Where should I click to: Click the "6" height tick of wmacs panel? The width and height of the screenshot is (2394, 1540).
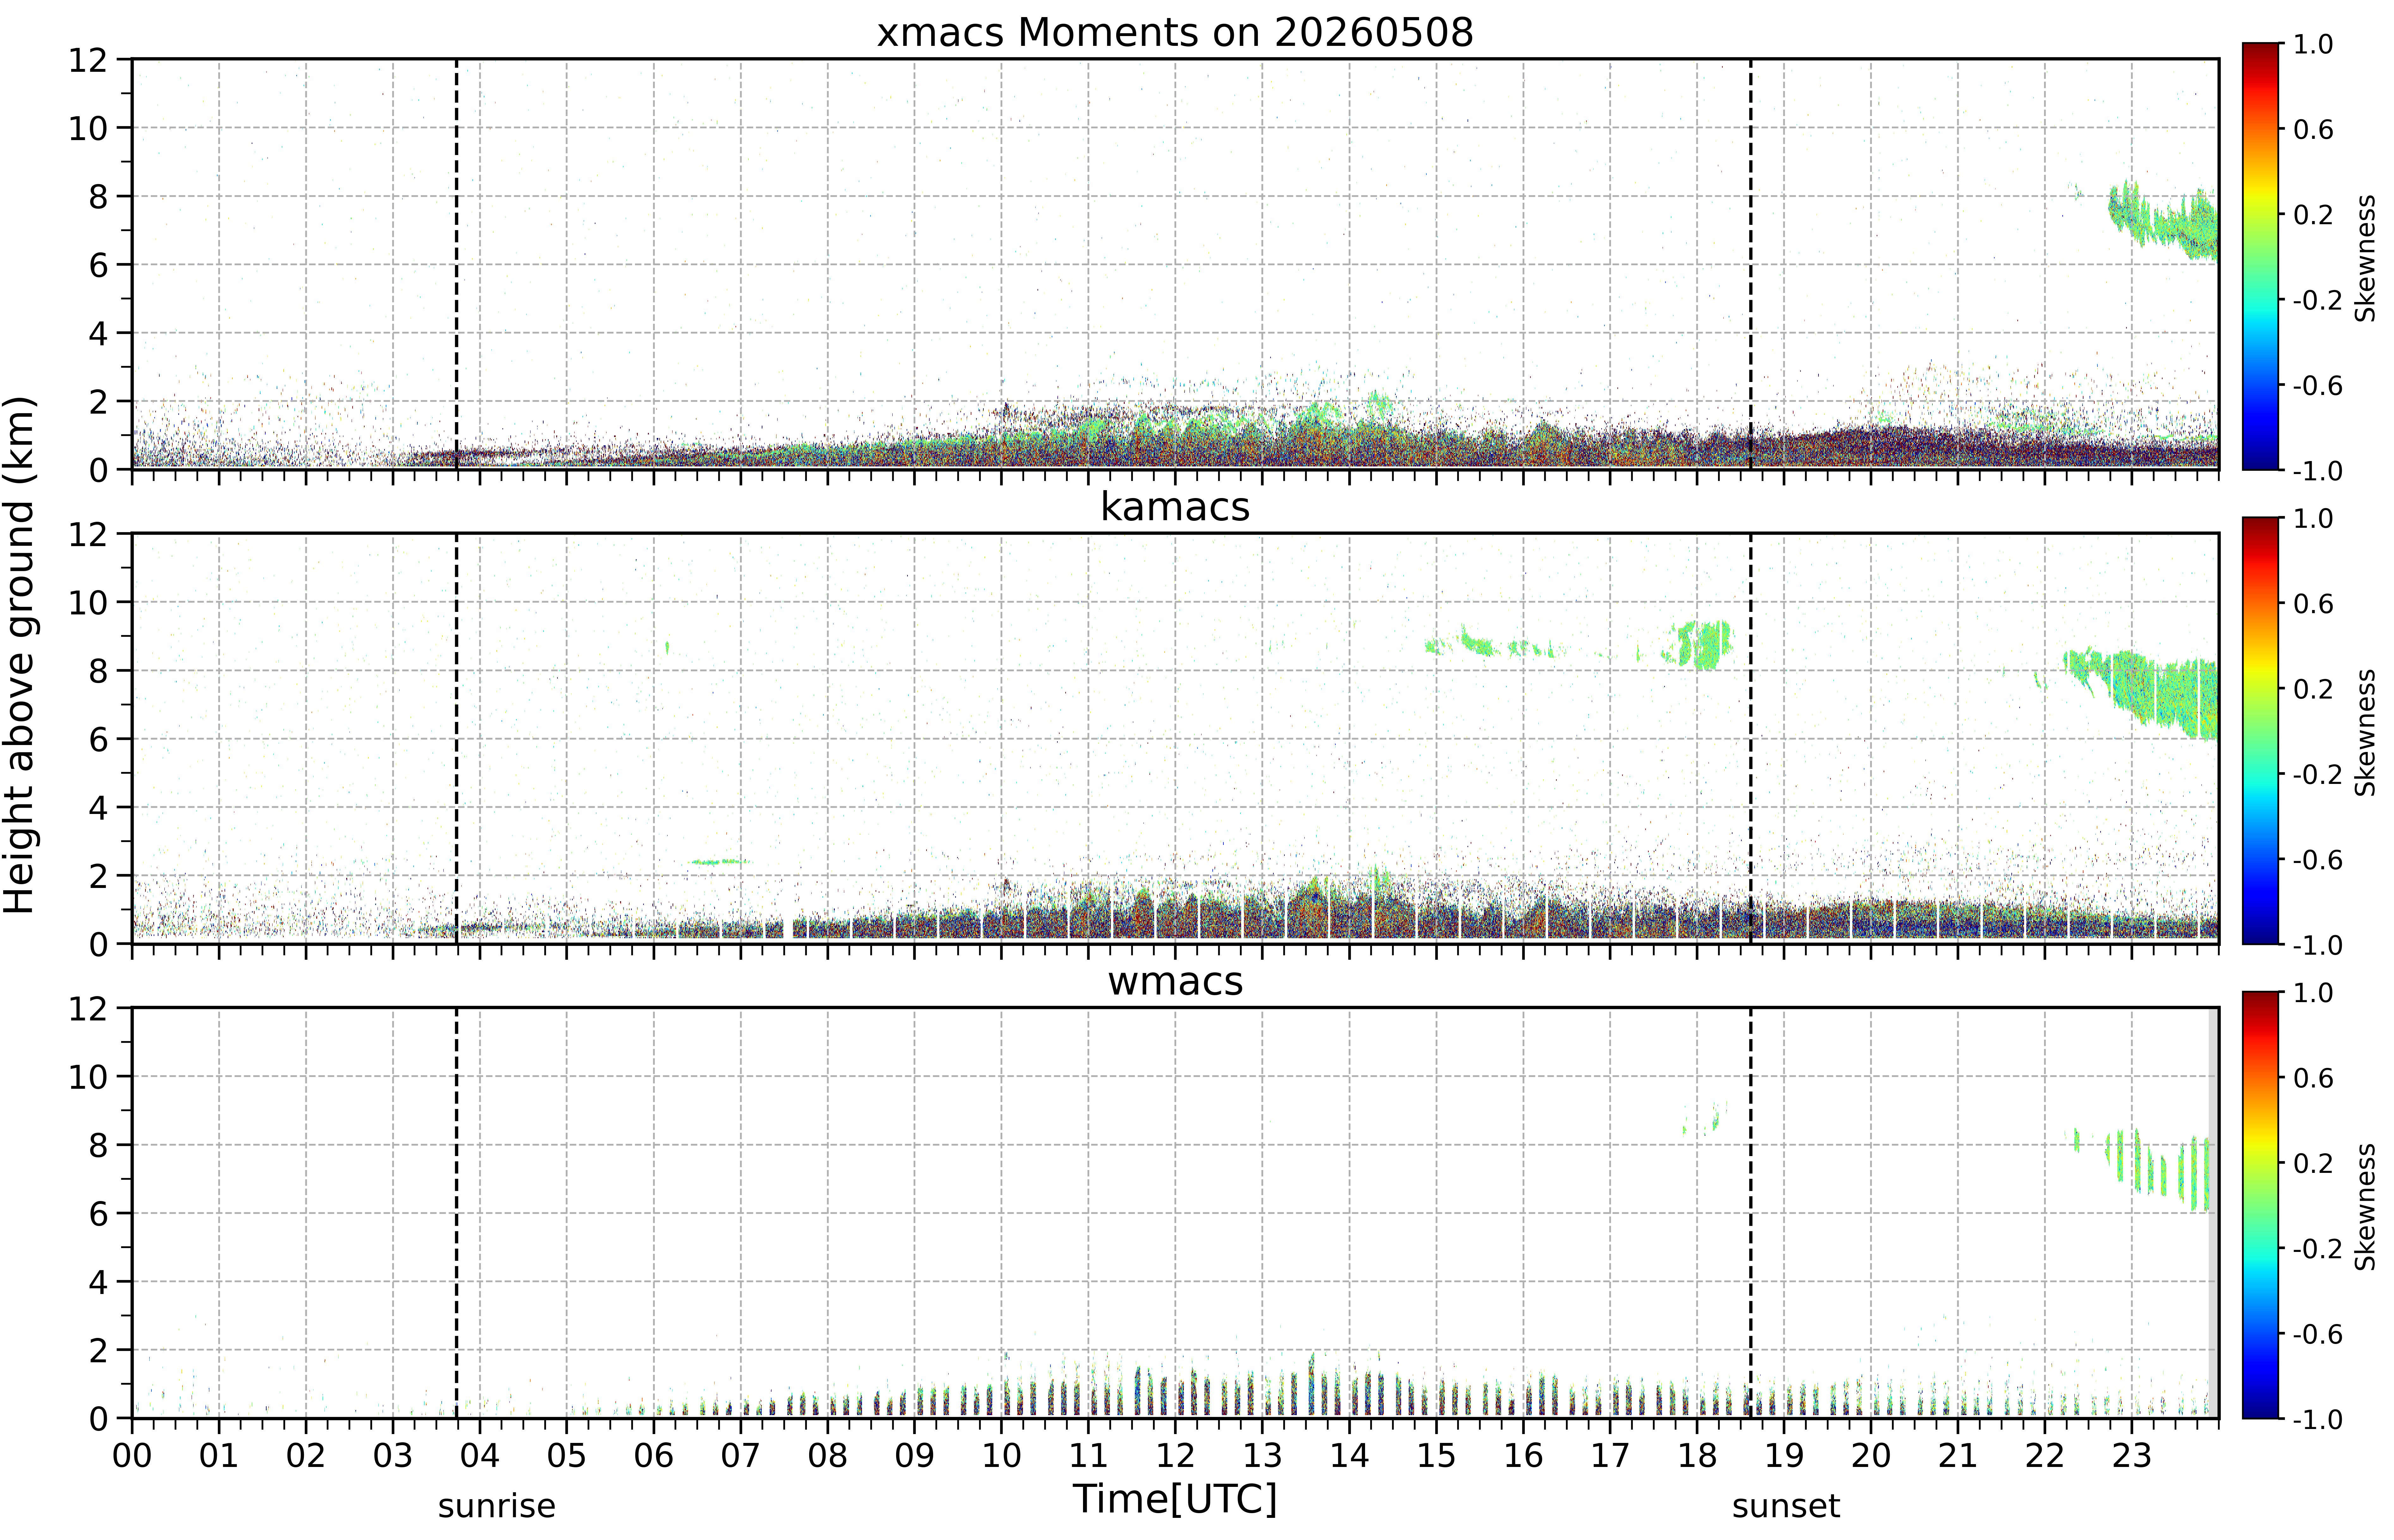coord(98,1214)
